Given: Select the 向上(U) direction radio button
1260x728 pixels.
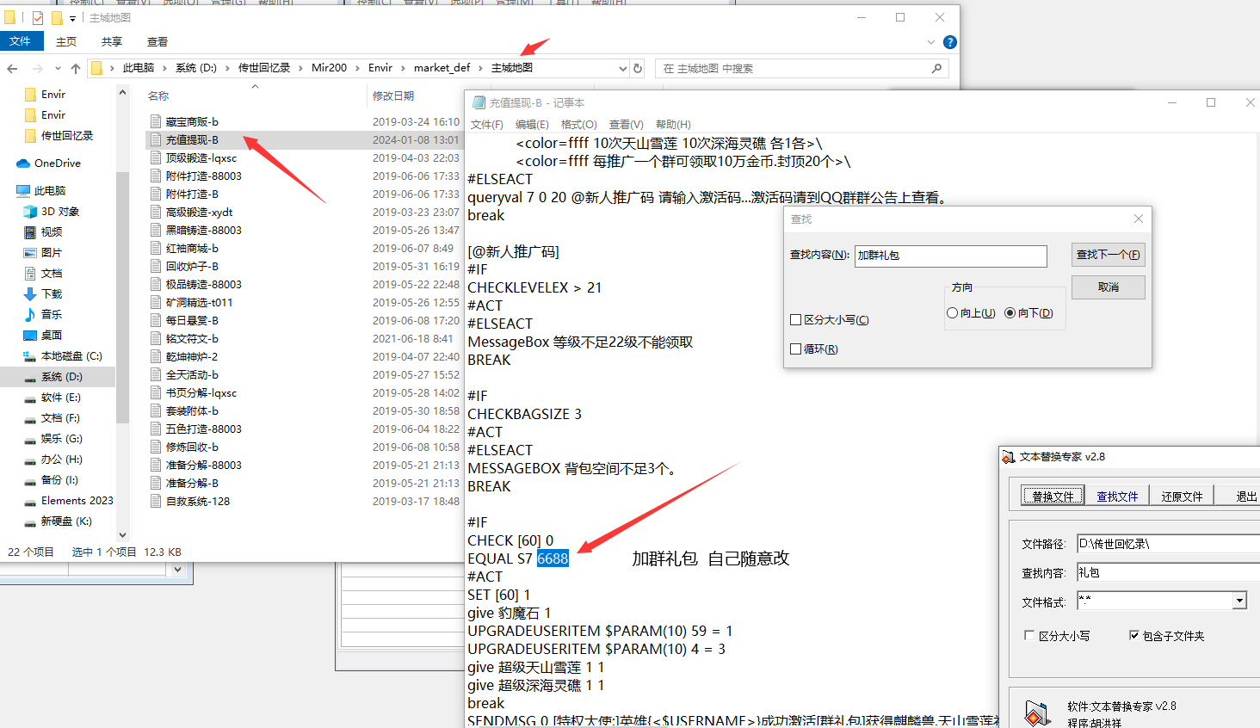Looking at the screenshot, I should click(x=952, y=313).
